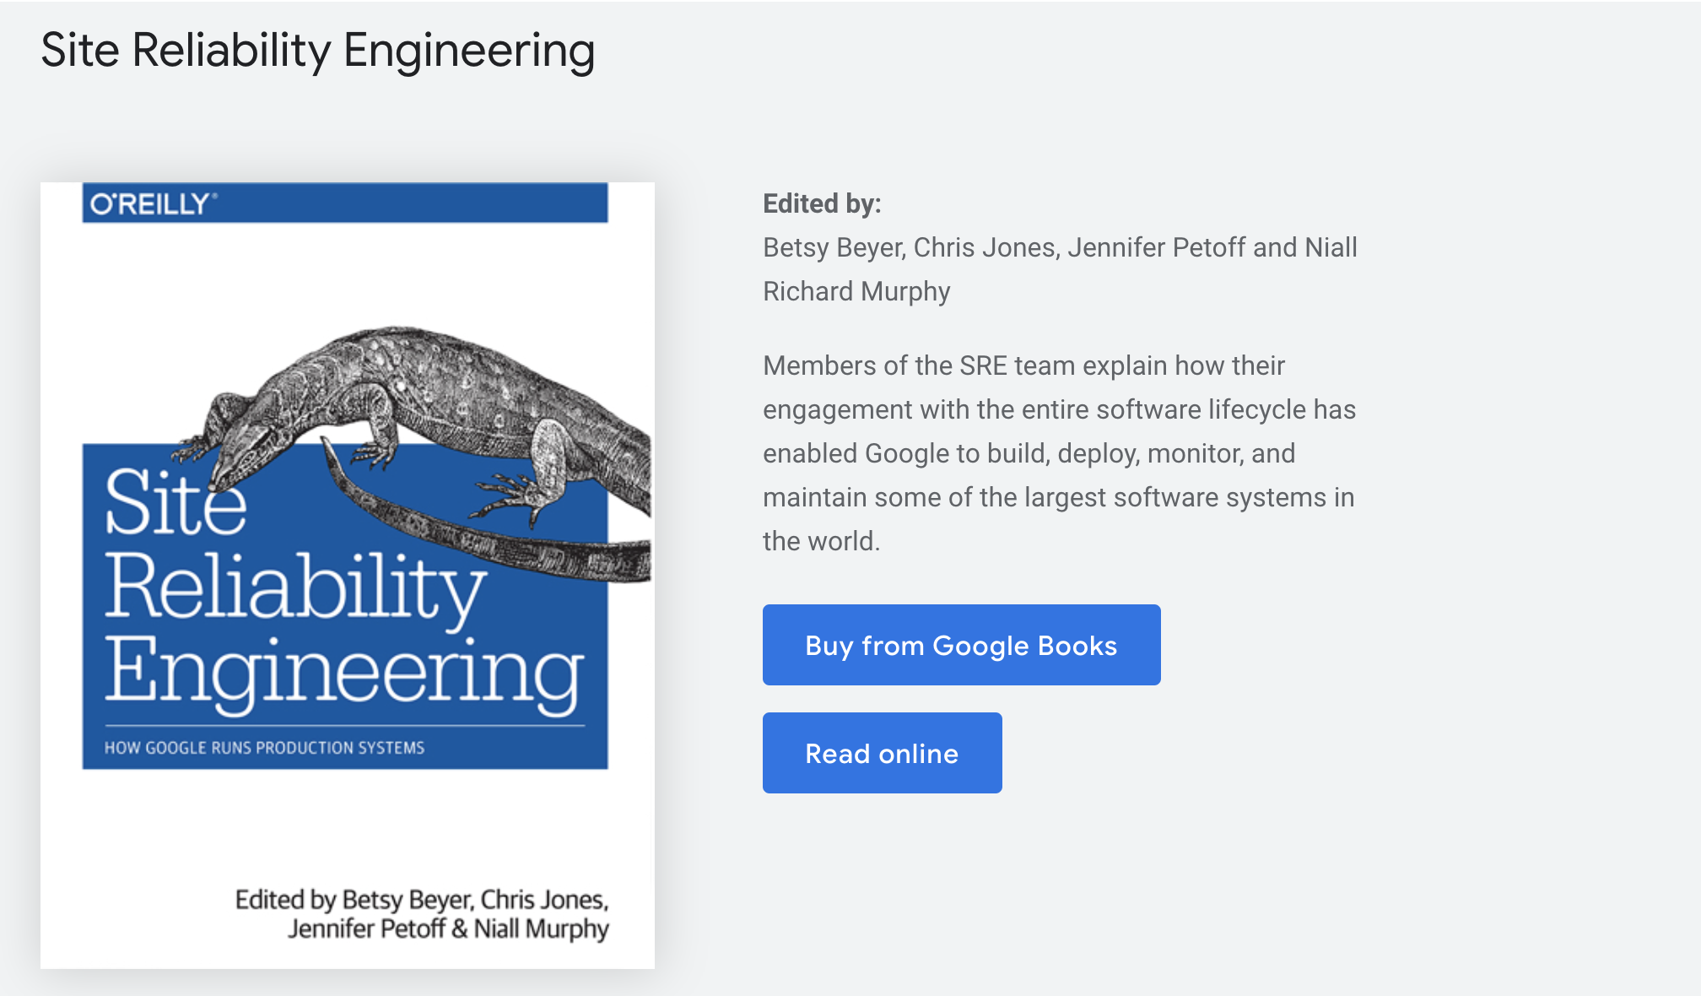Click the cover line "Jennifer Petoff & Niall Murphy"

point(448,928)
